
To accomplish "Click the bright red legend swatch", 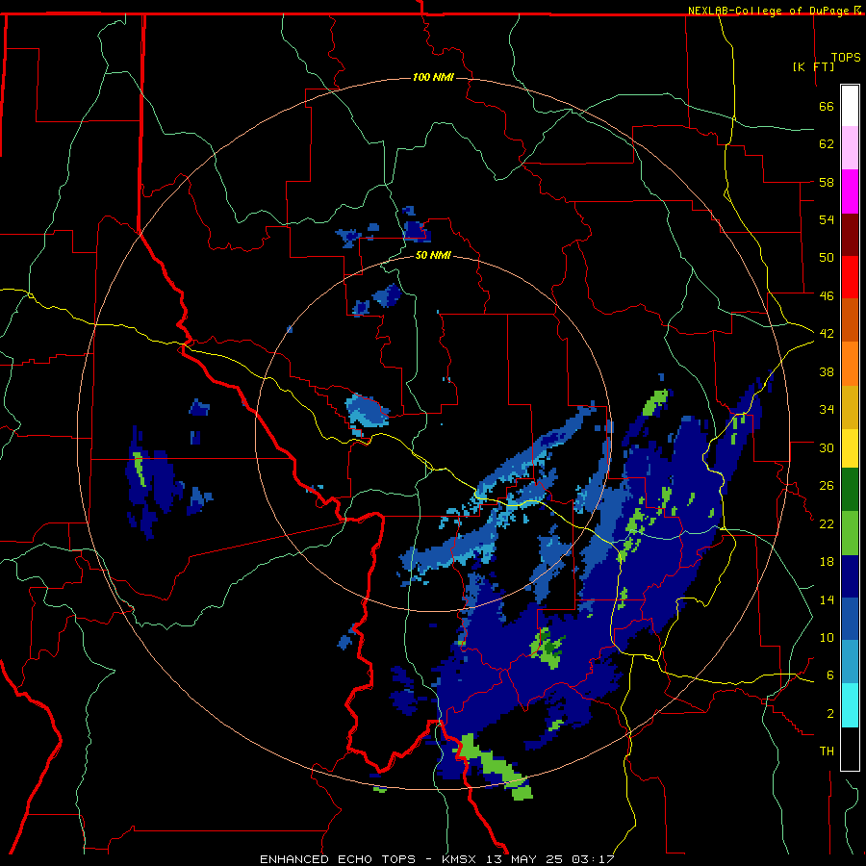I will [x=850, y=277].
